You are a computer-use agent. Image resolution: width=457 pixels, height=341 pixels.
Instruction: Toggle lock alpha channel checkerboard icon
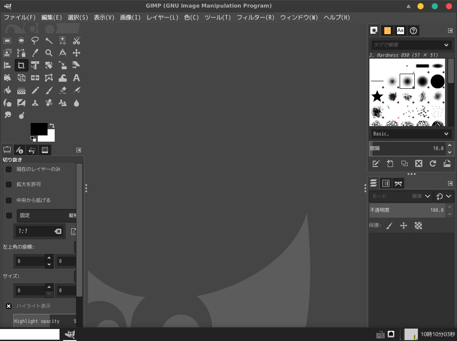click(418, 226)
